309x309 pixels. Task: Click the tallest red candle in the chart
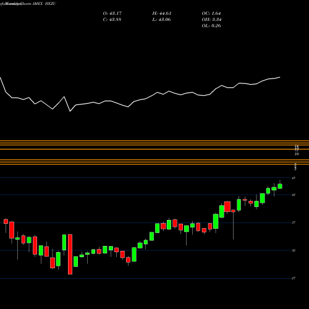click(x=70, y=254)
